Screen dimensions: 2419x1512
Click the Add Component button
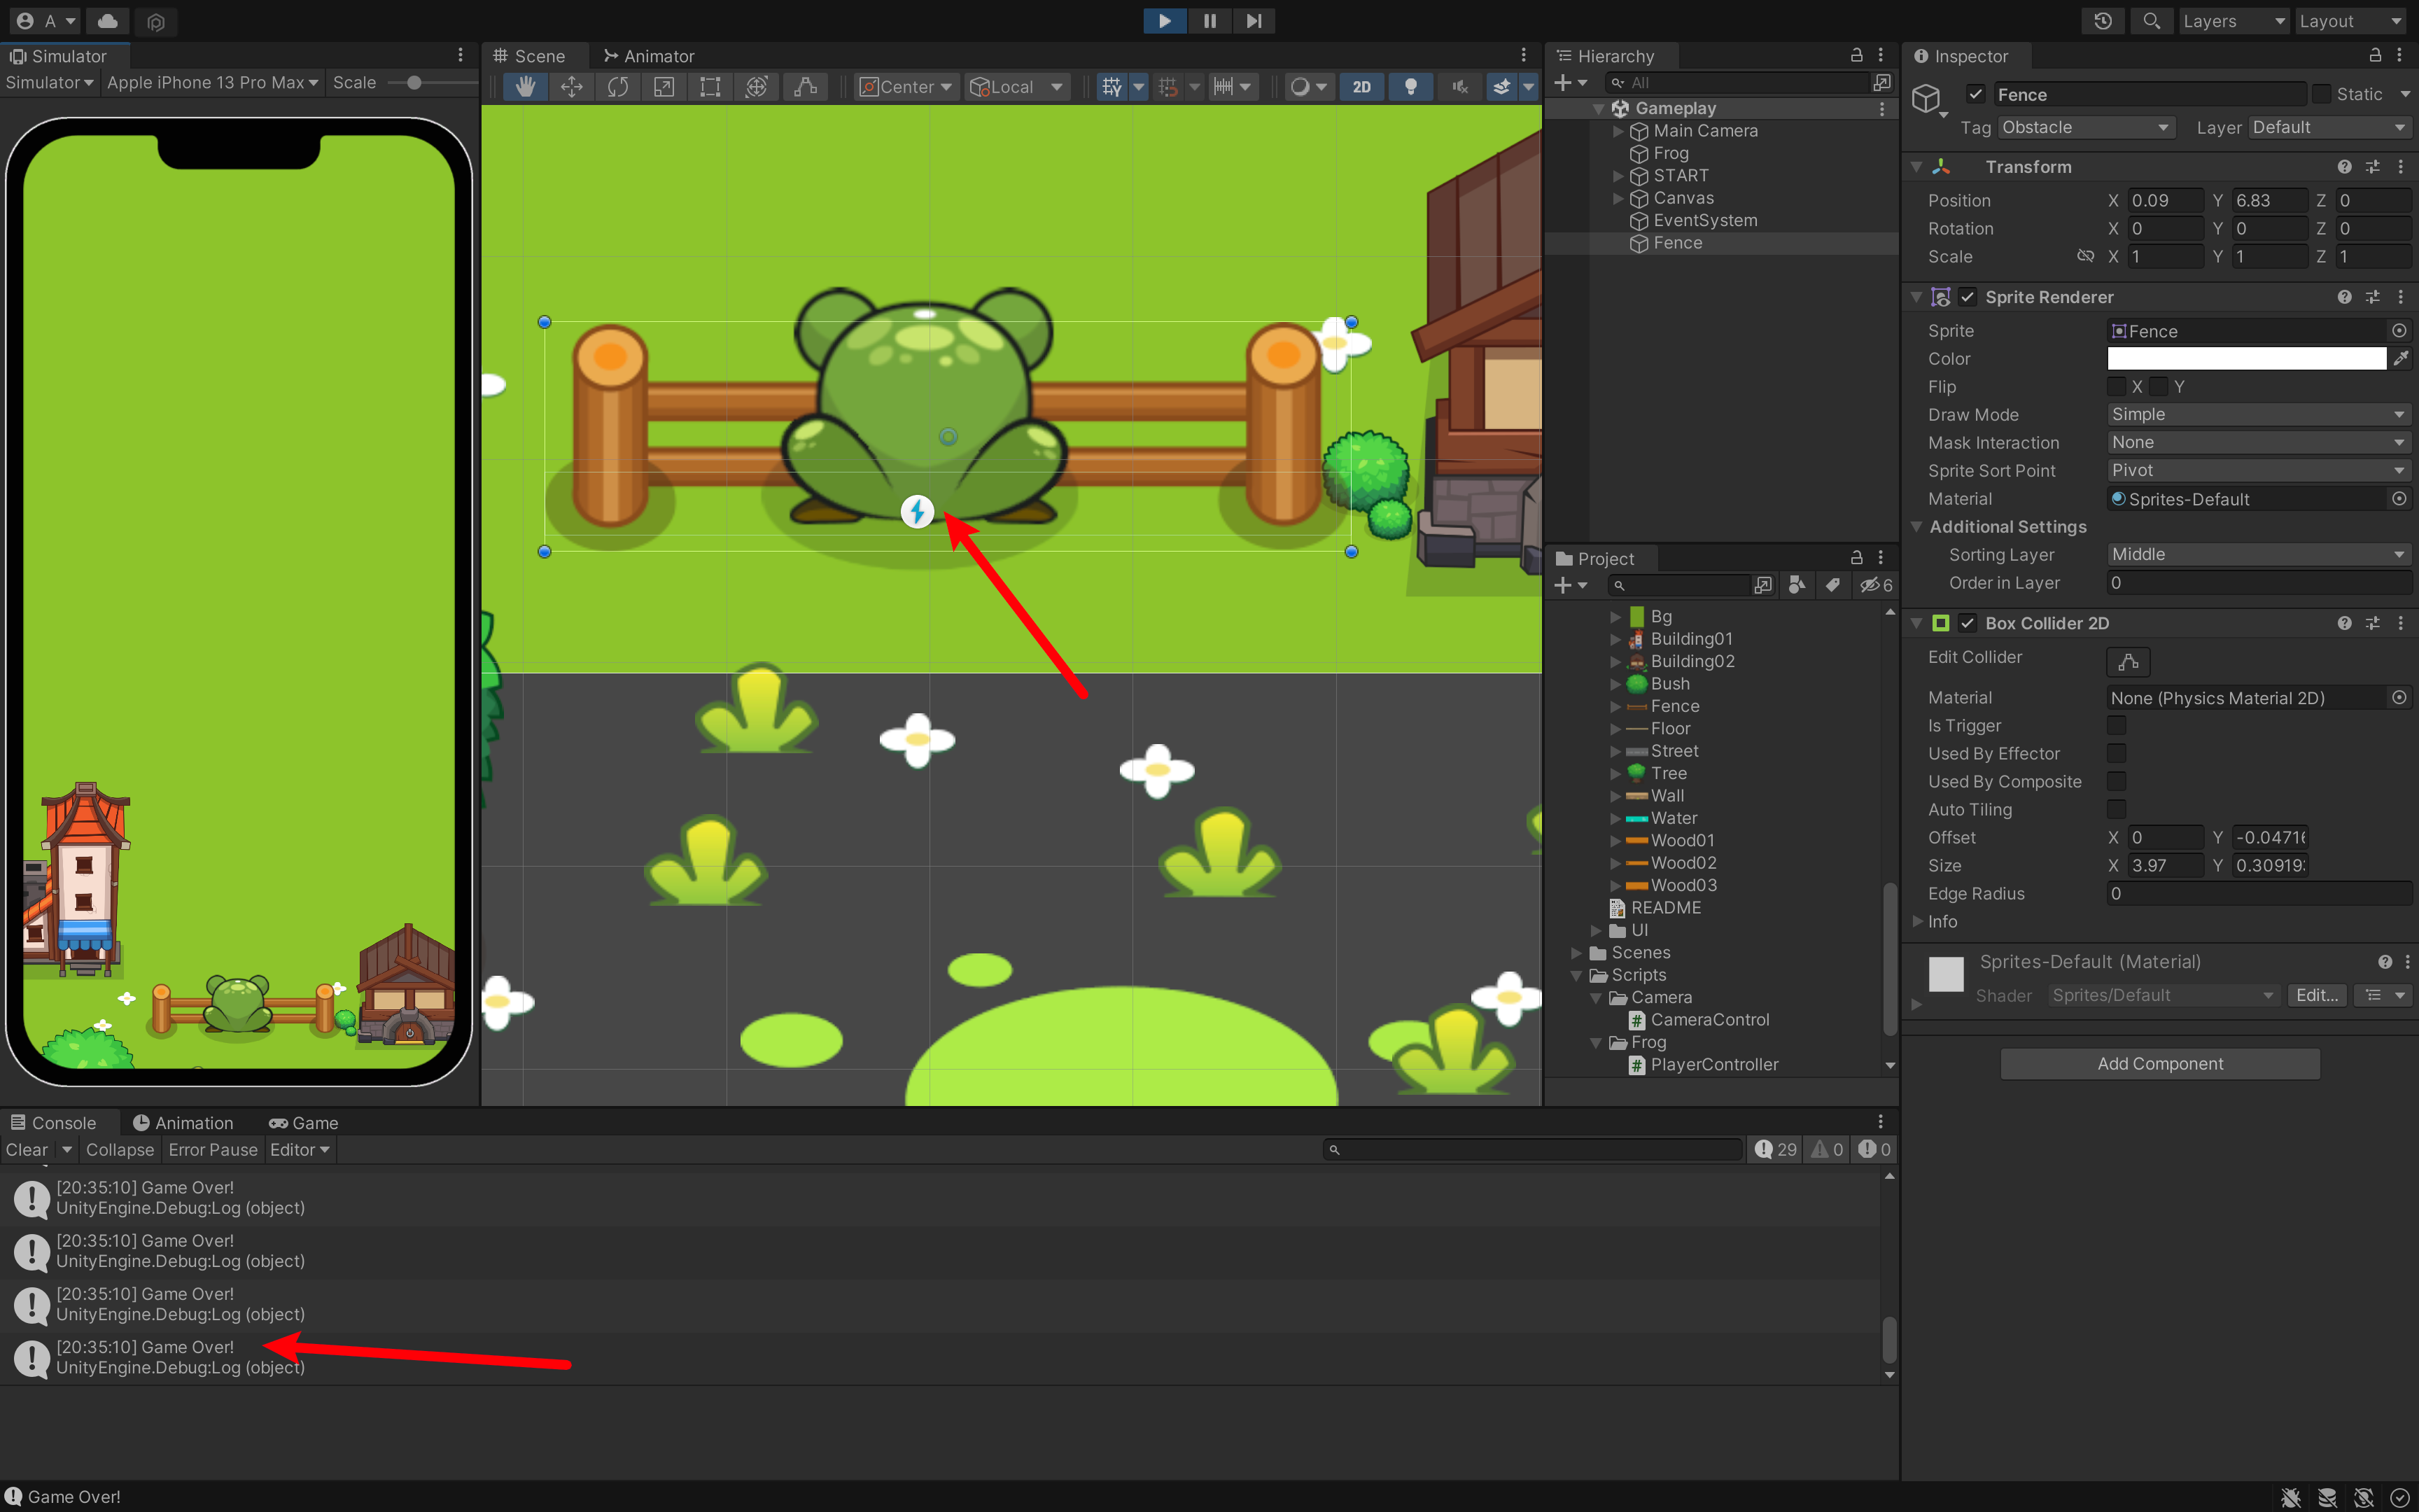point(2160,1064)
